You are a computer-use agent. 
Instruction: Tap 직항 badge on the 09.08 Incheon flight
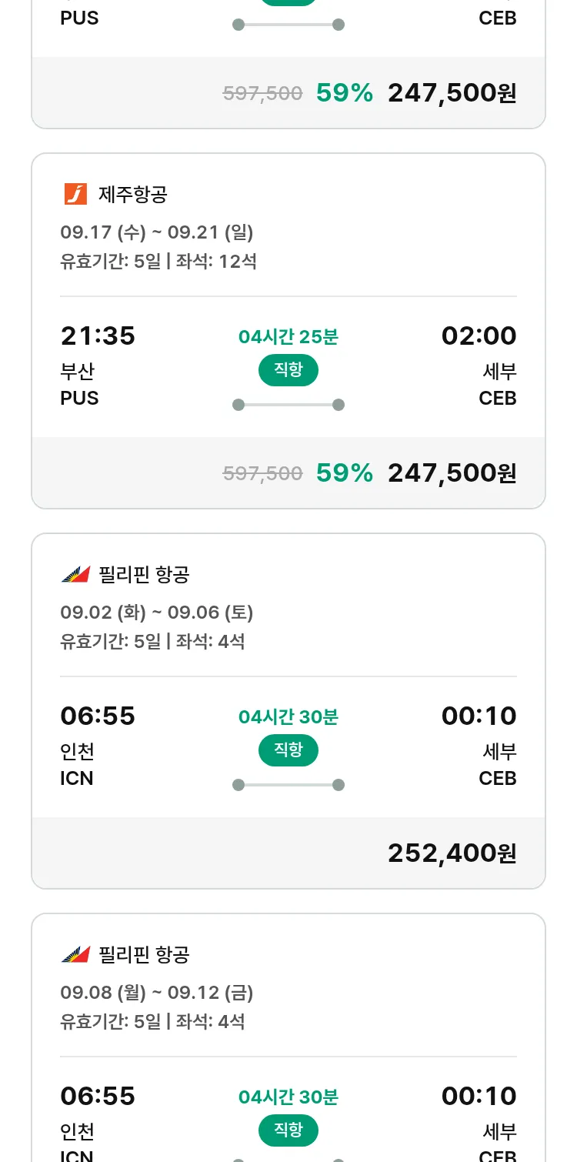click(288, 1130)
